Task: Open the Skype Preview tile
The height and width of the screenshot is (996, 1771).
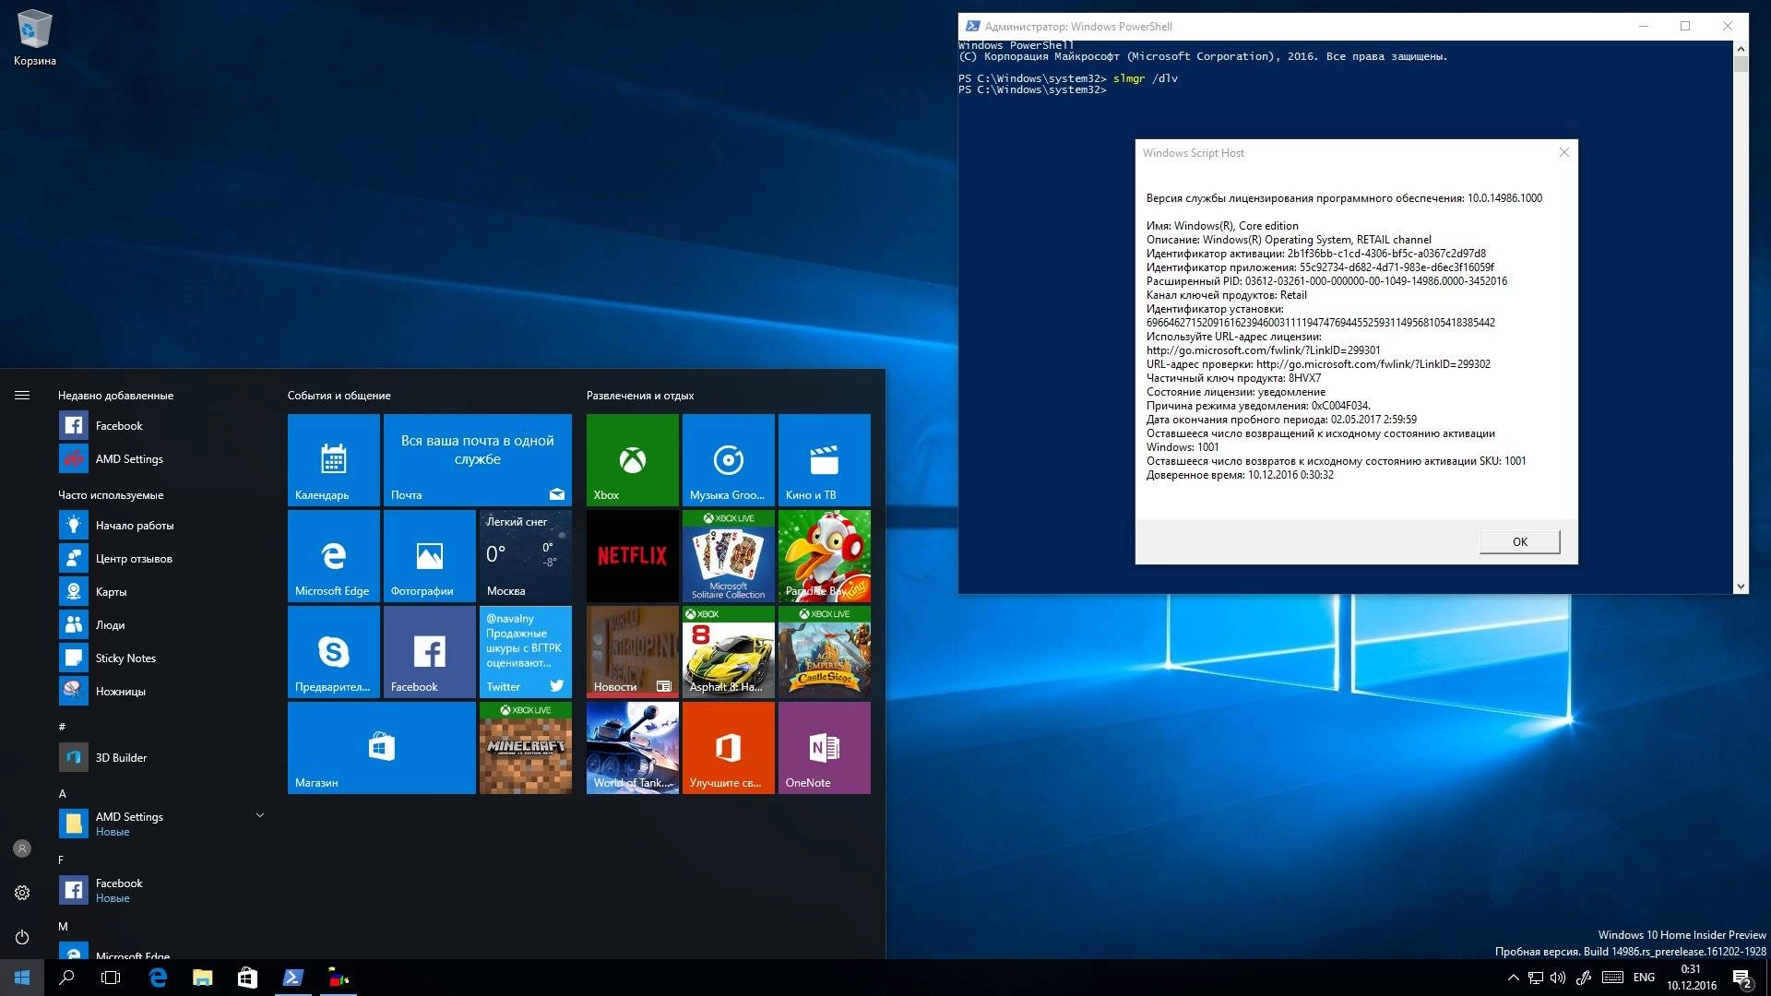Action: point(334,652)
